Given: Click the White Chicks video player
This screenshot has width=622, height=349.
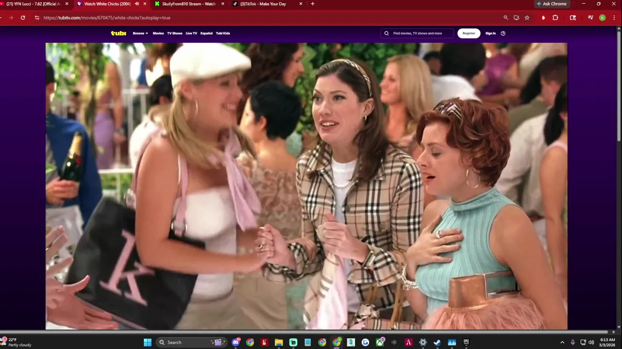Looking at the screenshot, I should pyautogui.click(x=306, y=186).
